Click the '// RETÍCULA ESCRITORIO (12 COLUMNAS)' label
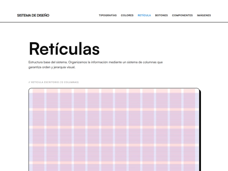This screenshot has width=228, height=171. point(54,82)
